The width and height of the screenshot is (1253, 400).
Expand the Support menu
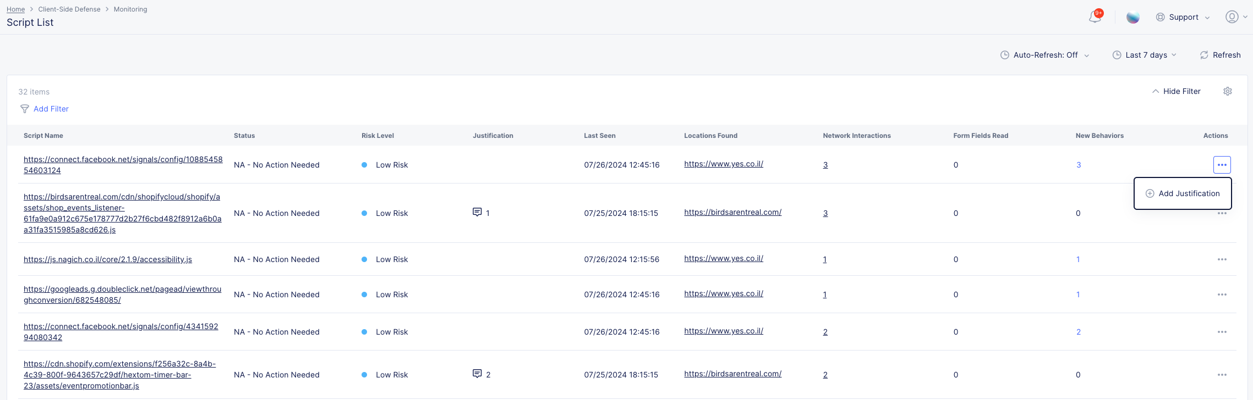(x=1183, y=17)
